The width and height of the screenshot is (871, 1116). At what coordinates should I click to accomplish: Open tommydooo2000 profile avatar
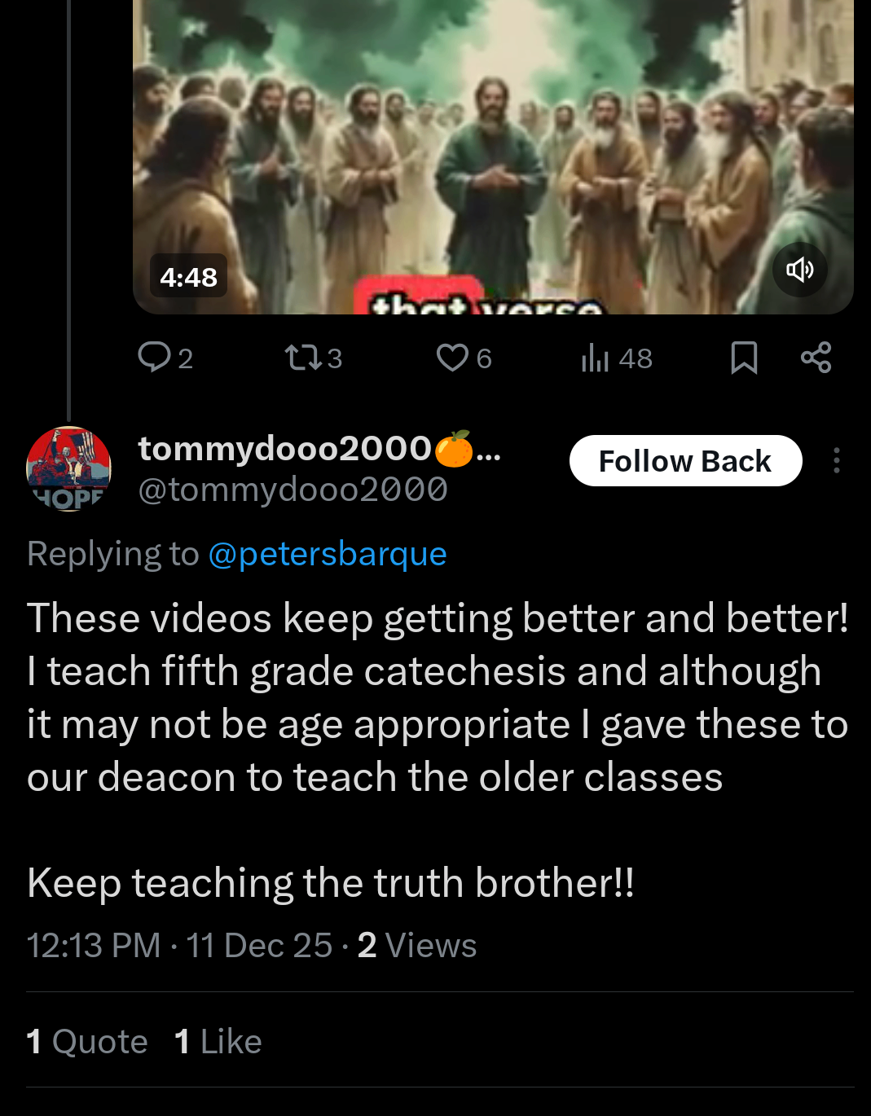(x=69, y=468)
